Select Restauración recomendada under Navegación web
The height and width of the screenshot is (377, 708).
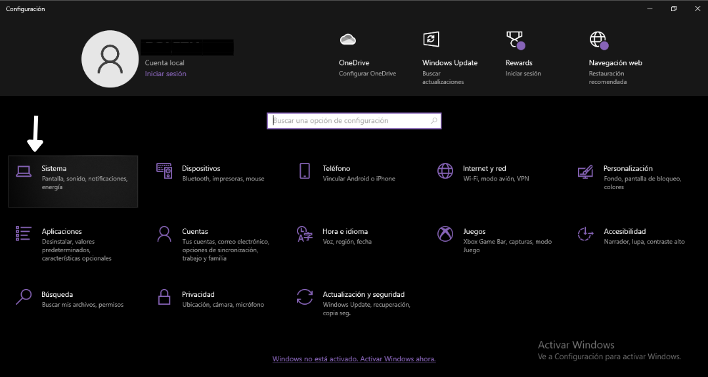pyautogui.click(x=608, y=78)
